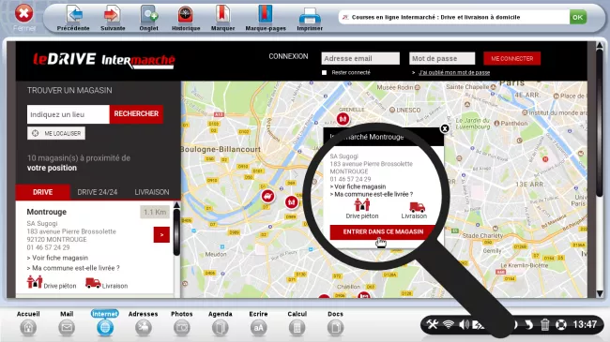Launch the Mail app from the dock
The image size is (610, 342).
click(67, 328)
